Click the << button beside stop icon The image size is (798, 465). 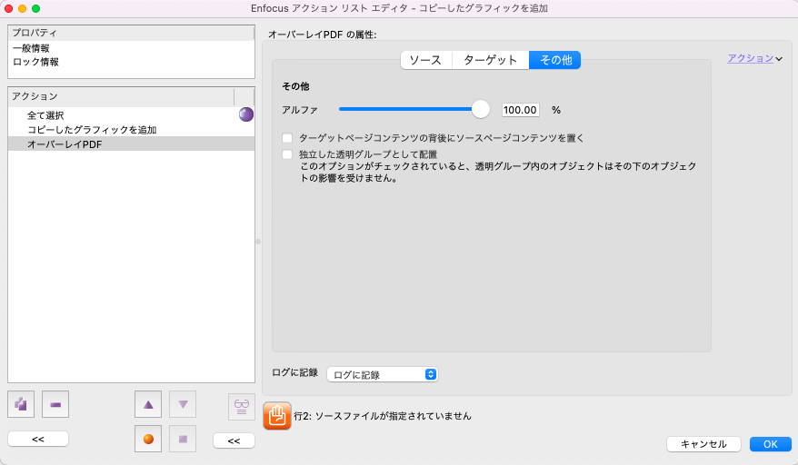234,440
